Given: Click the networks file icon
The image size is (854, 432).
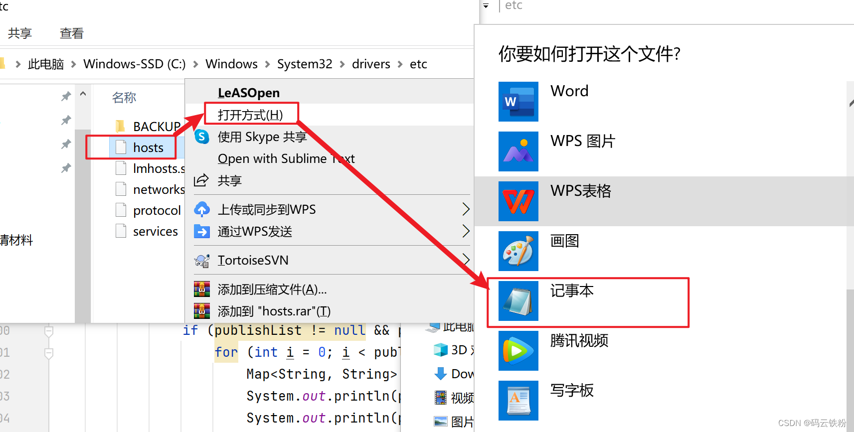Looking at the screenshot, I should coord(121,189).
